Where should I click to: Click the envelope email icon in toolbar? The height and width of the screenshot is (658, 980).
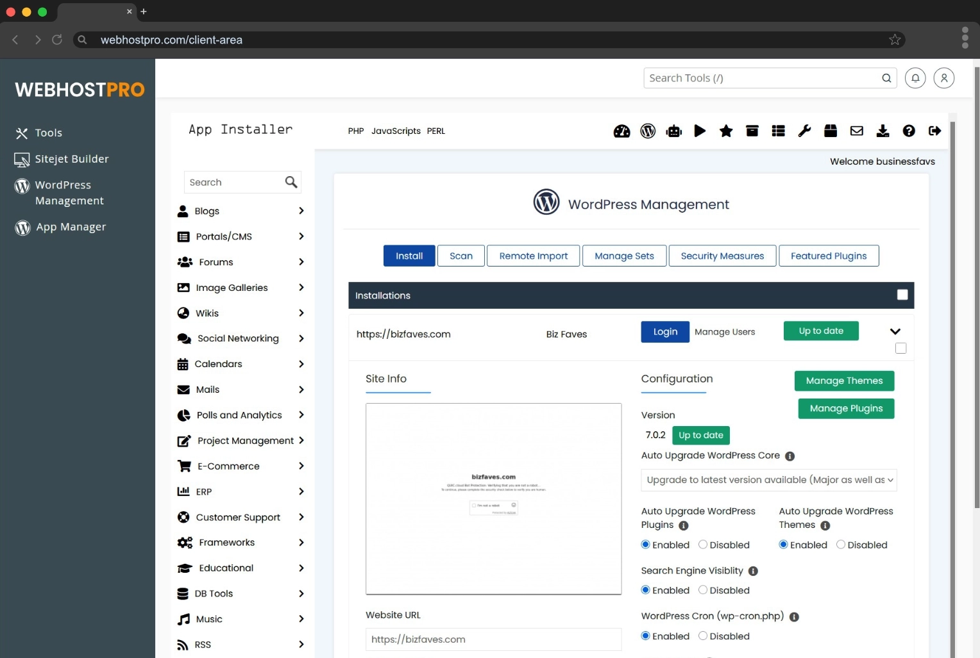[x=857, y=131]
